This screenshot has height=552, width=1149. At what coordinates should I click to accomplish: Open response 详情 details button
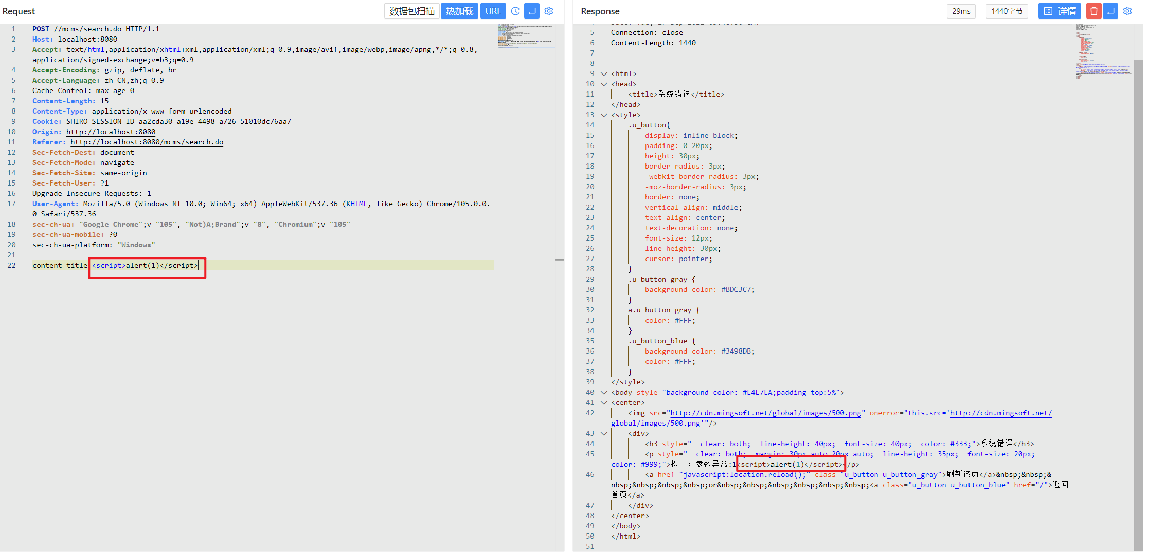[1060, 11]
